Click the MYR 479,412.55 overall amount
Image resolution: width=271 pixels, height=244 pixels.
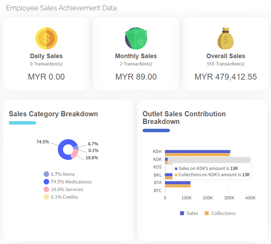pyautogui.click(x=226, y=77)
